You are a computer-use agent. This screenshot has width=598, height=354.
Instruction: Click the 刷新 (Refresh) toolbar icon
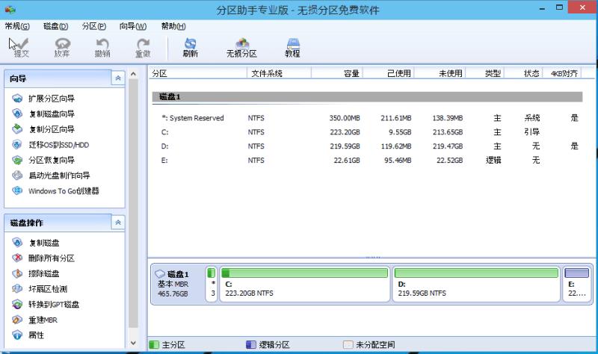pos(190,48)
